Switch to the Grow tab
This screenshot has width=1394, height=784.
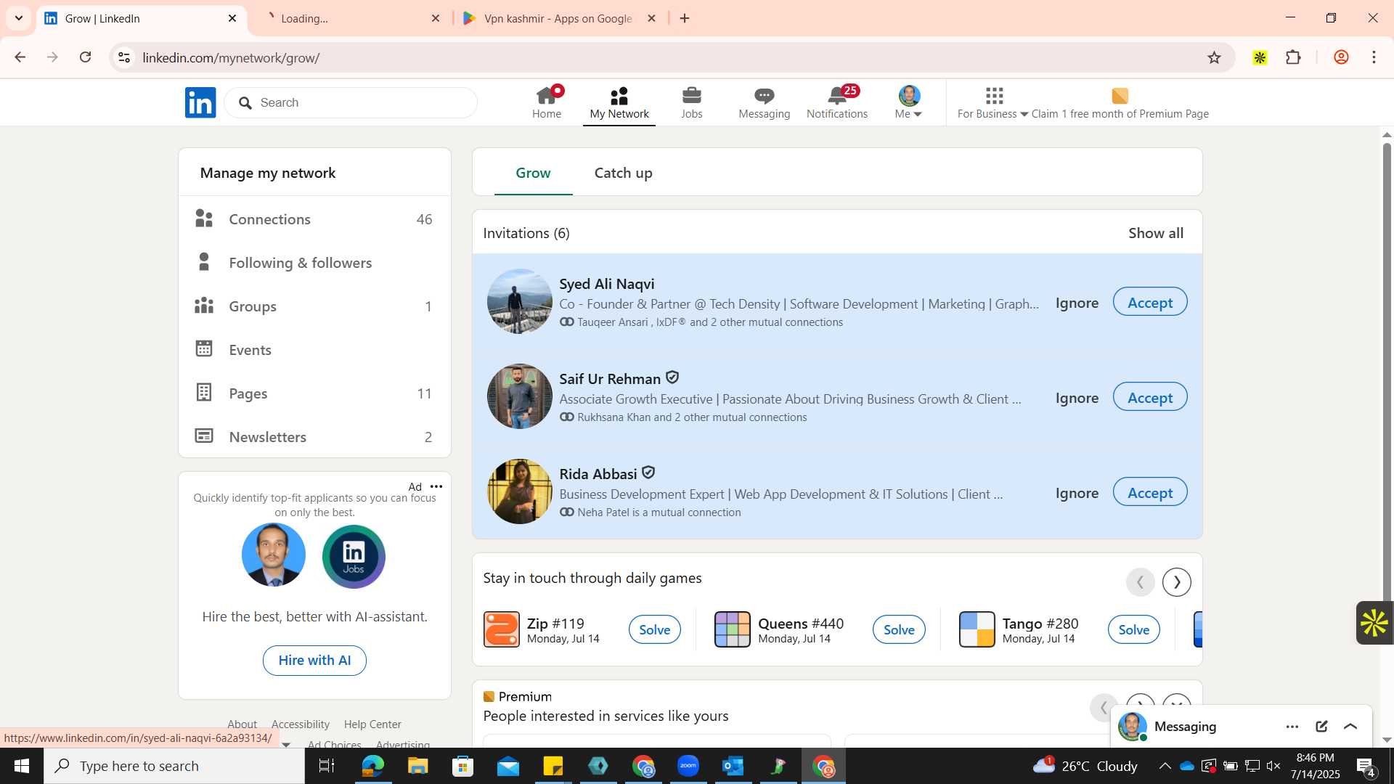[x=533, y=173]
